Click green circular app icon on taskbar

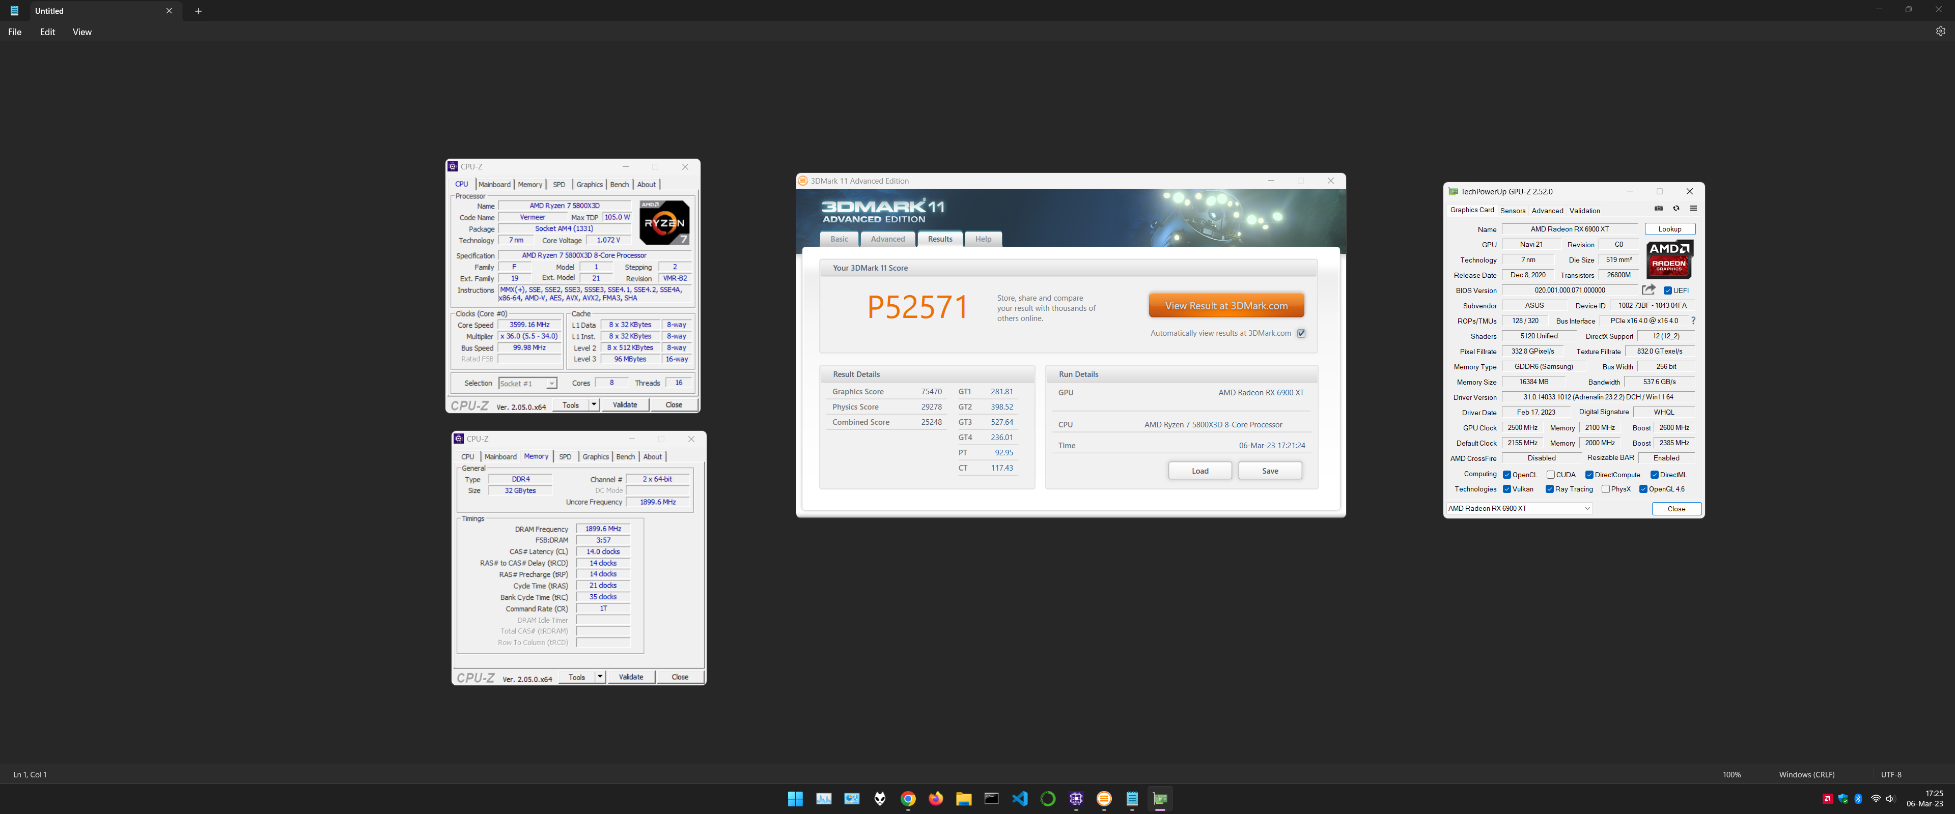point(1047,798)
